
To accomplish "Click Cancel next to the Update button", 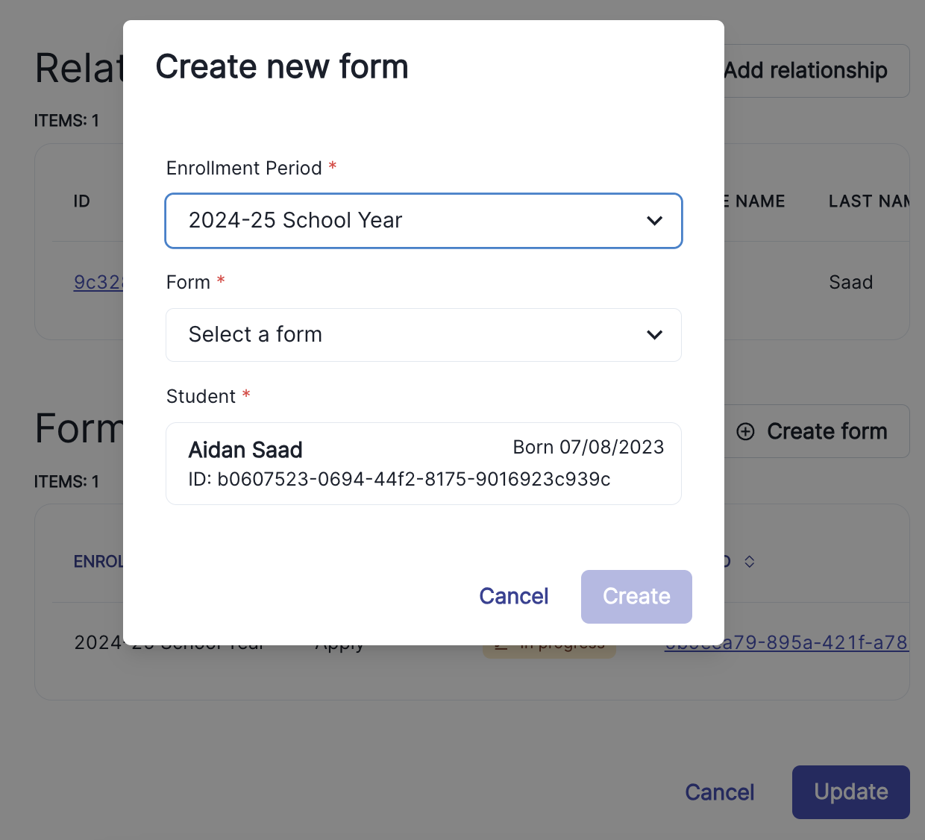I will click(x=719, y=792).
